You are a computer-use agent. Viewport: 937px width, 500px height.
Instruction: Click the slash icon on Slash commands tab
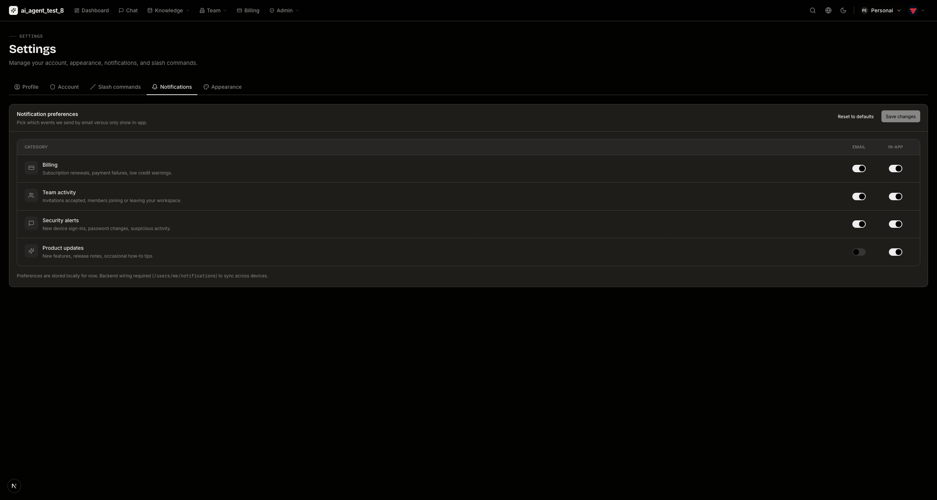click(x=93, y=87)
